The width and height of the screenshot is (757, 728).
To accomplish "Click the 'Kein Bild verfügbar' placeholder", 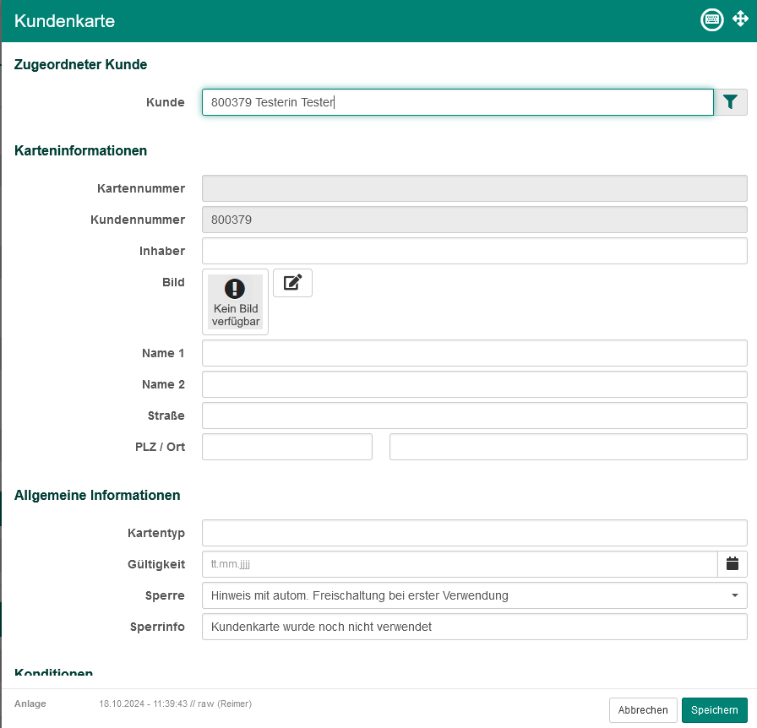I will point(236,302).
